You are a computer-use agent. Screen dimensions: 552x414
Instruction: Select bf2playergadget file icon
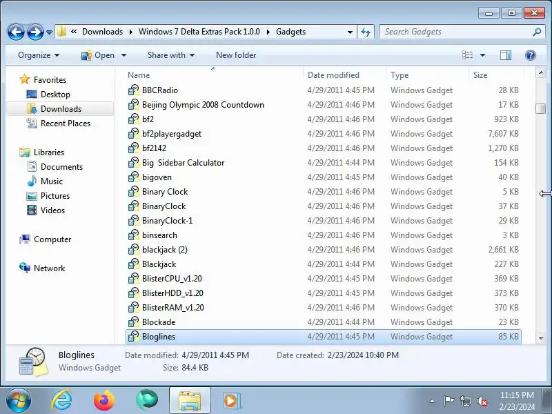(x=133, y=133)
